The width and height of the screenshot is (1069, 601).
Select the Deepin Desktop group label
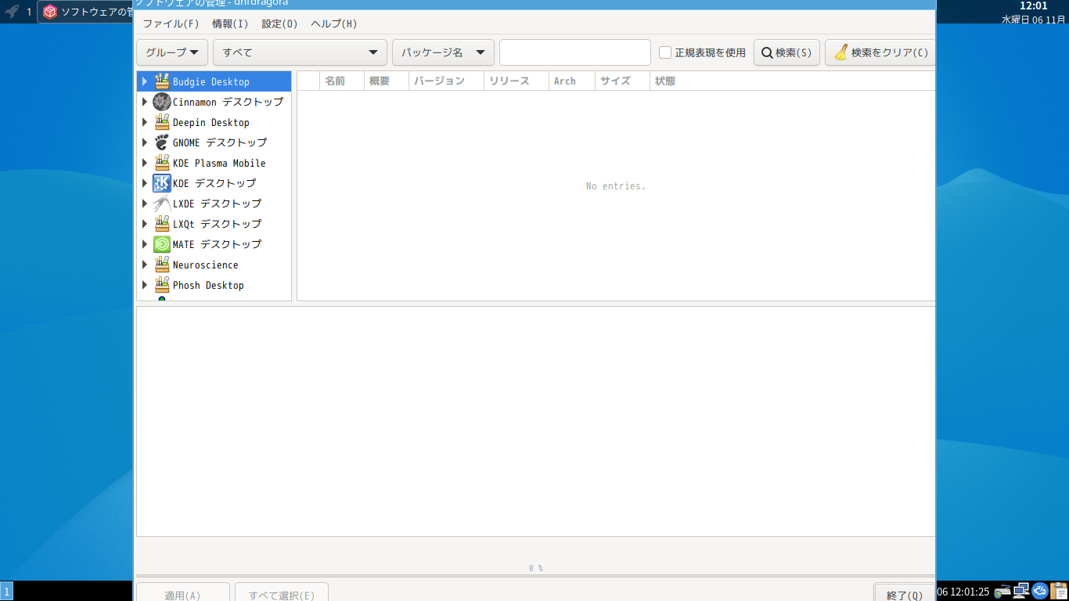[211, 122]
